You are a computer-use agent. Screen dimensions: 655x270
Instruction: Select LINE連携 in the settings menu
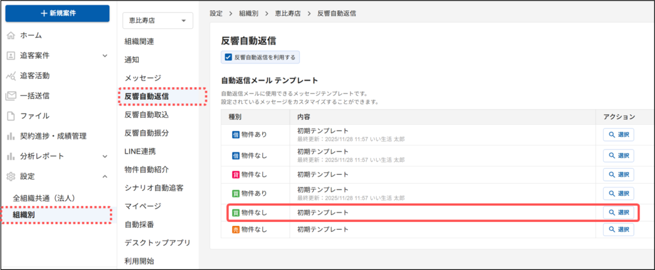click(x=139, y=151)
